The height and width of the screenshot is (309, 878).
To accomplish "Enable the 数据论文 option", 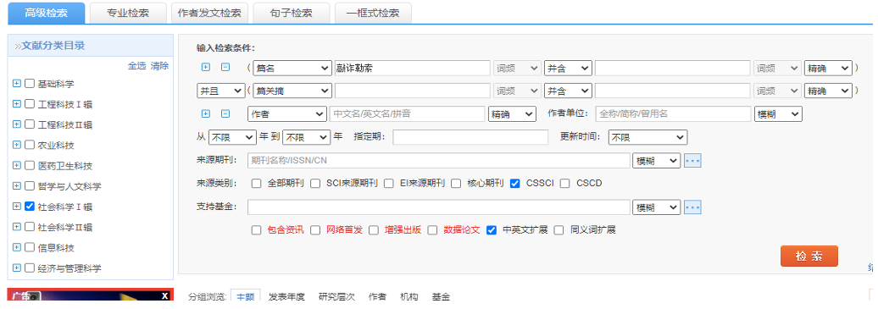I will click(432, 230).
